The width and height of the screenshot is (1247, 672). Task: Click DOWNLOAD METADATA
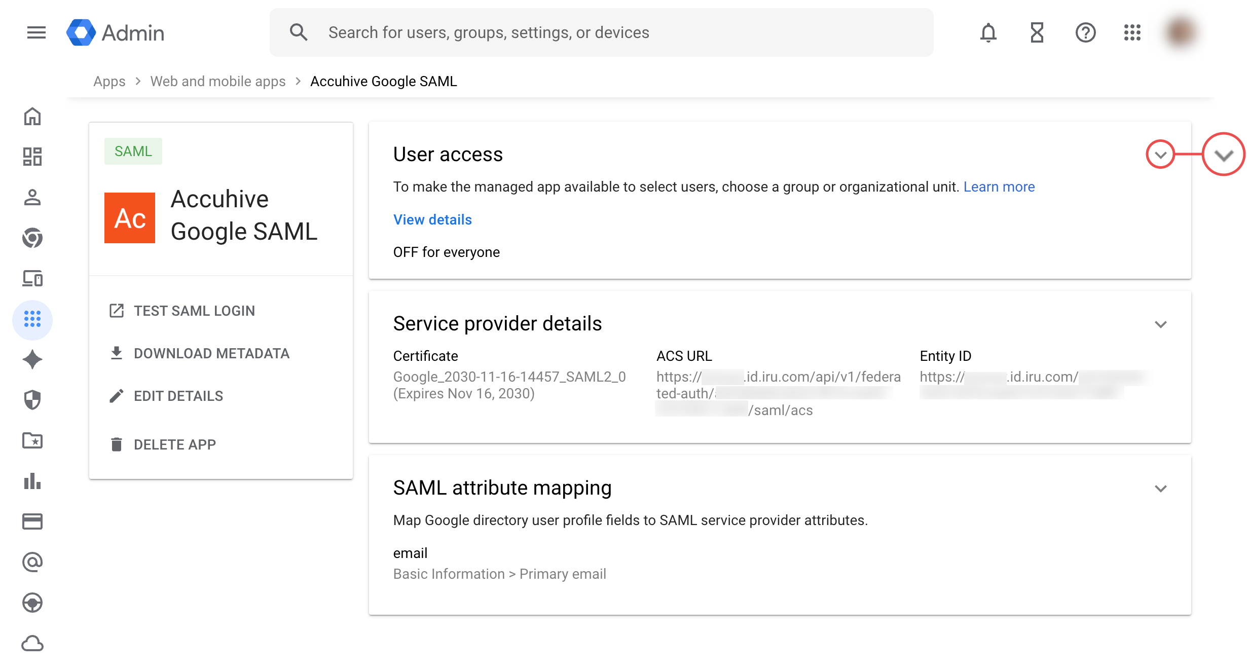click(200, 353)
